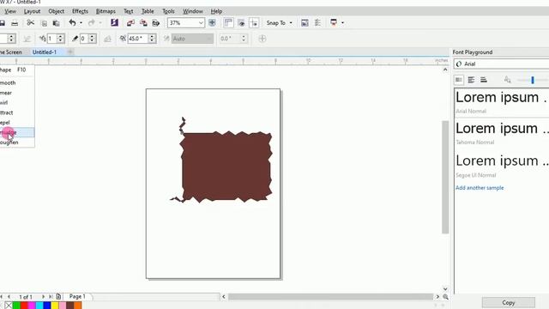Click the Import icon
This screenshot has height=309, width=549.
tap(130, 23)
